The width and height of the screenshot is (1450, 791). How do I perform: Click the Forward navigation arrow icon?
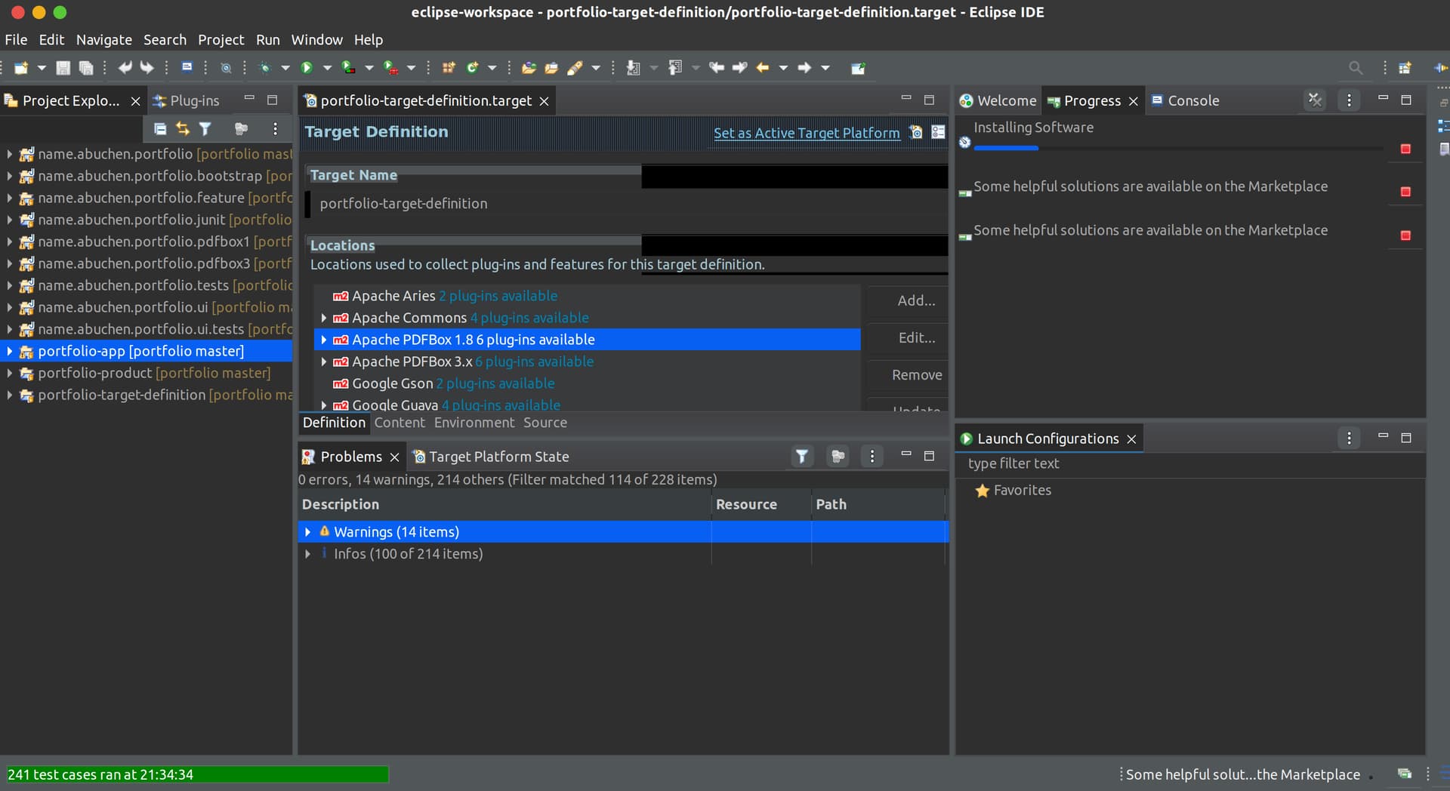(x=804, y=68)
